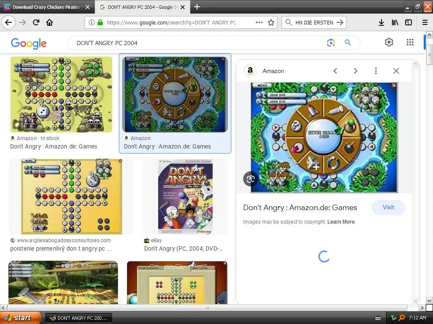Click the taskbar clock showing 7:12 AM

pos(417,318)
